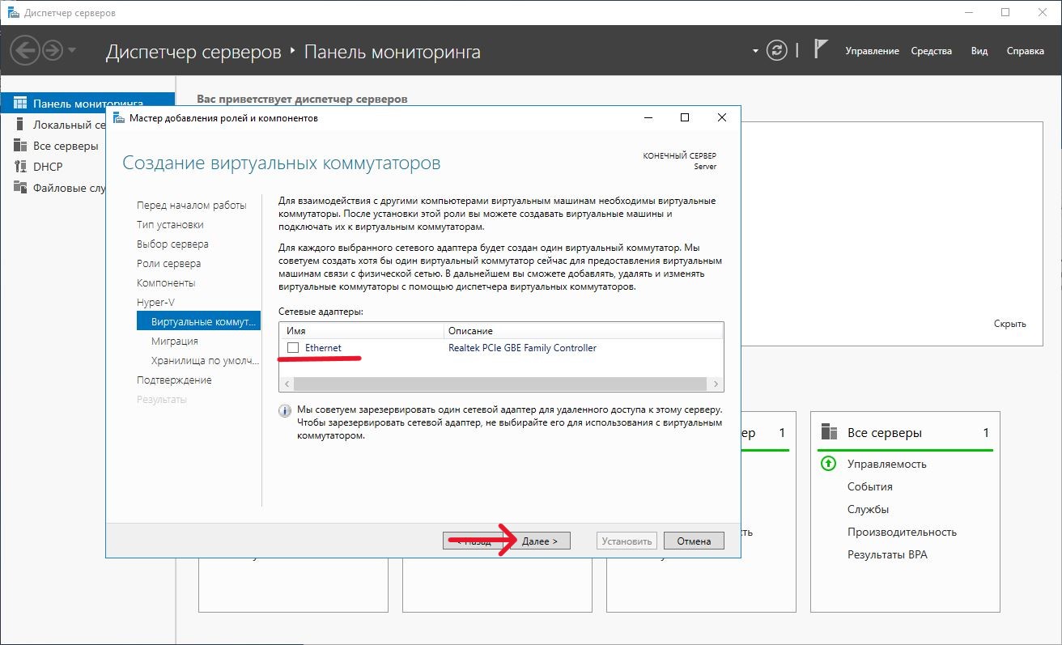Select the Панель мониторинга dashboard icon
1062x645 pixels.
click(20, 104)
